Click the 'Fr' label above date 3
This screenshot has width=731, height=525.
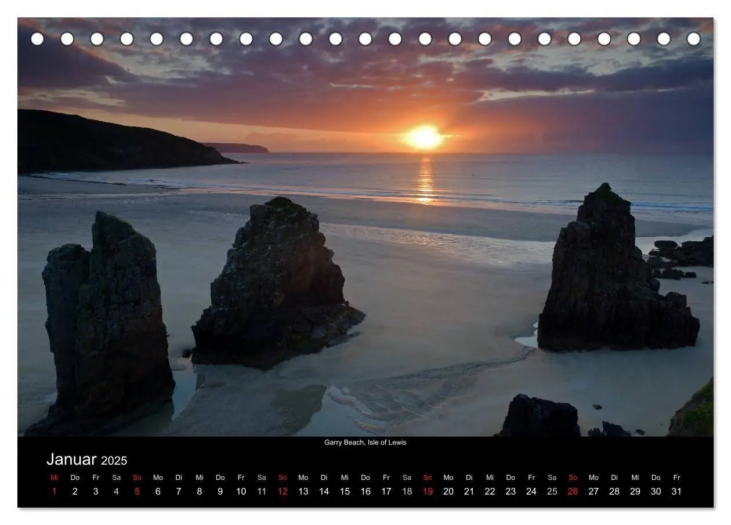tap(96, 477)
